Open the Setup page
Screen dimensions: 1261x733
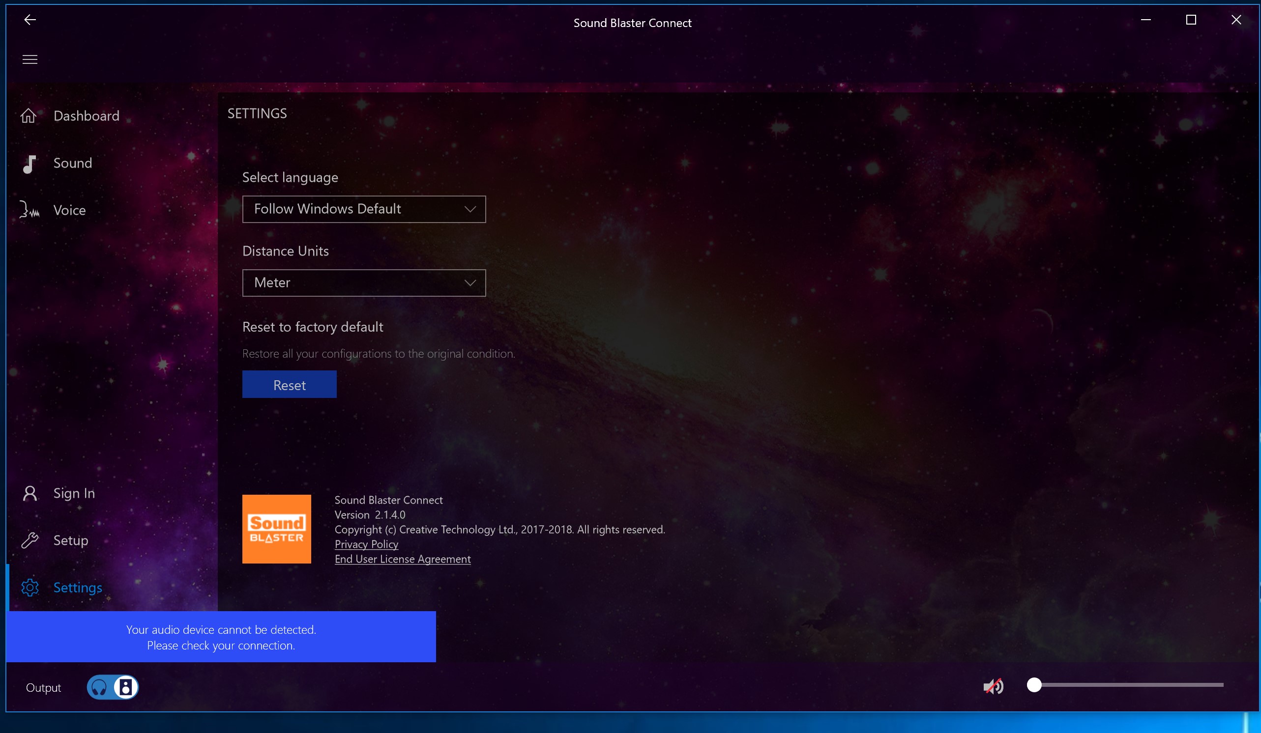point(113,540)
